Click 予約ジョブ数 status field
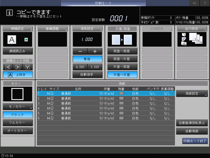The height and width of the screenshot is (158, 210). 156,22
